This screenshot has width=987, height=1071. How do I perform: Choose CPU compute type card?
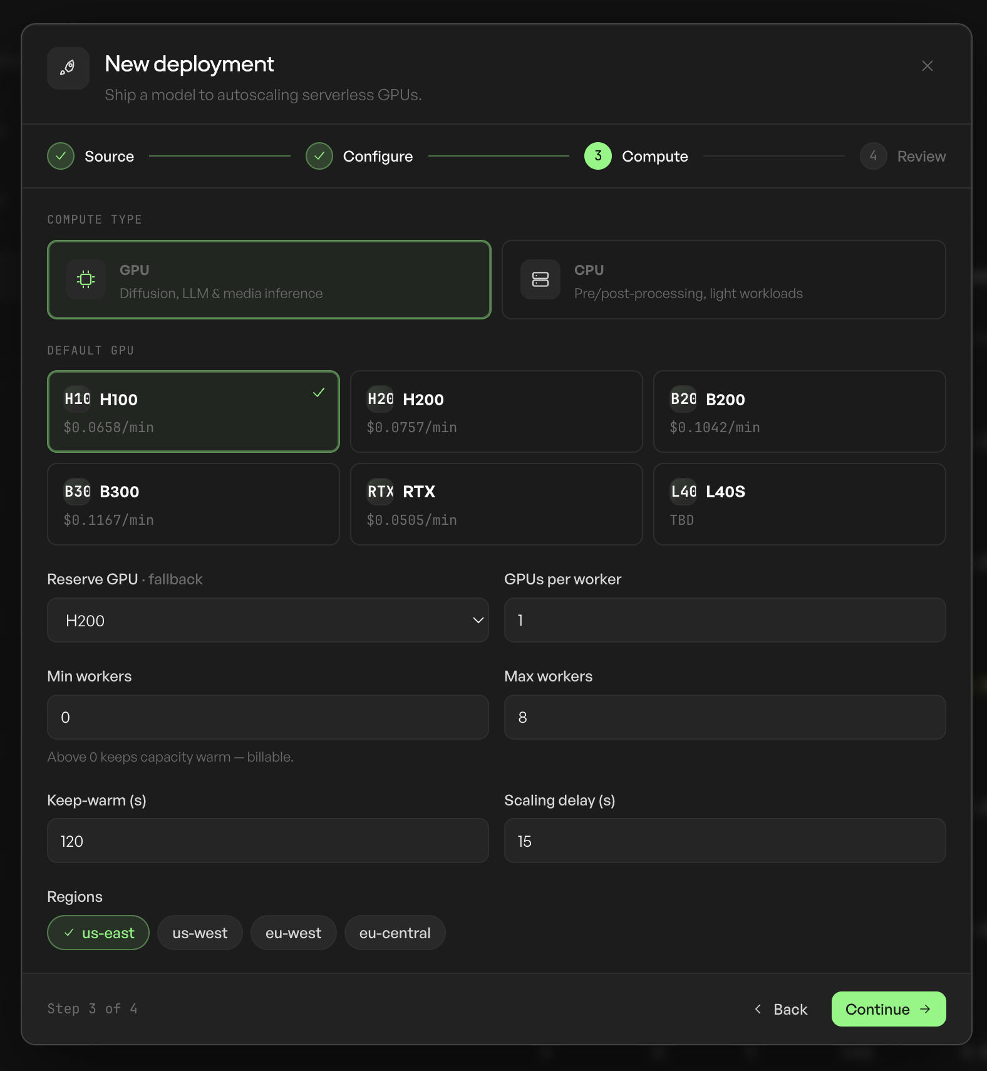click(724, 280)
